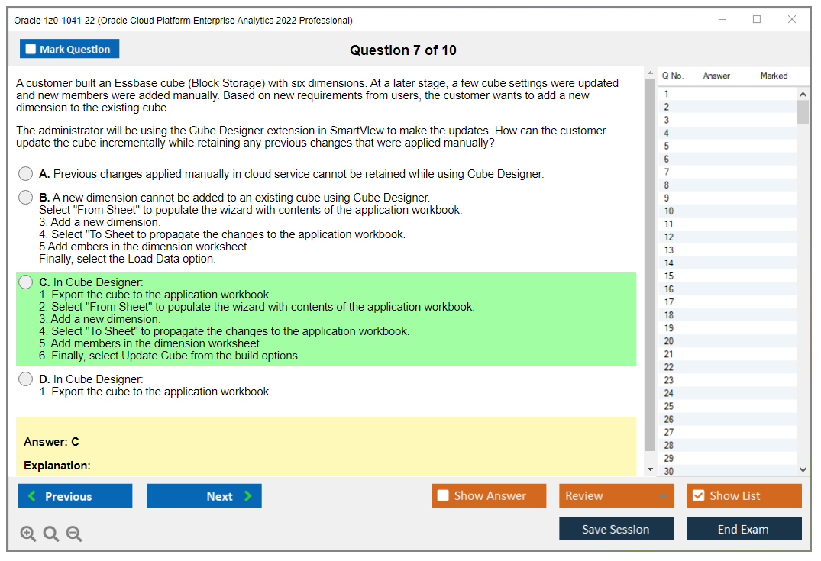821x561 pixels.
Task: Uncheck the Show List checkbox
Action: tap(698, 496)
